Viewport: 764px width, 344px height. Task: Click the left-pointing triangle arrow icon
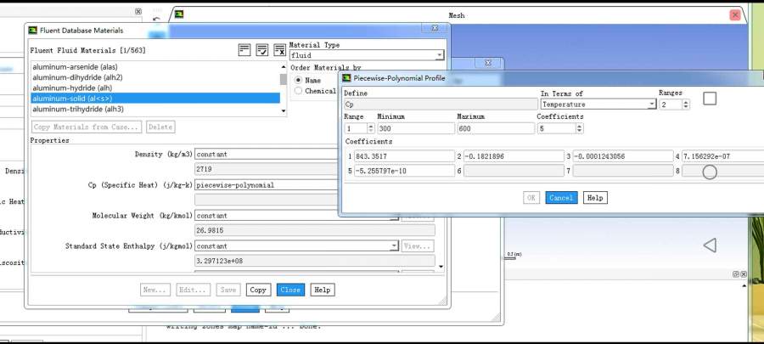click(710, 245)
